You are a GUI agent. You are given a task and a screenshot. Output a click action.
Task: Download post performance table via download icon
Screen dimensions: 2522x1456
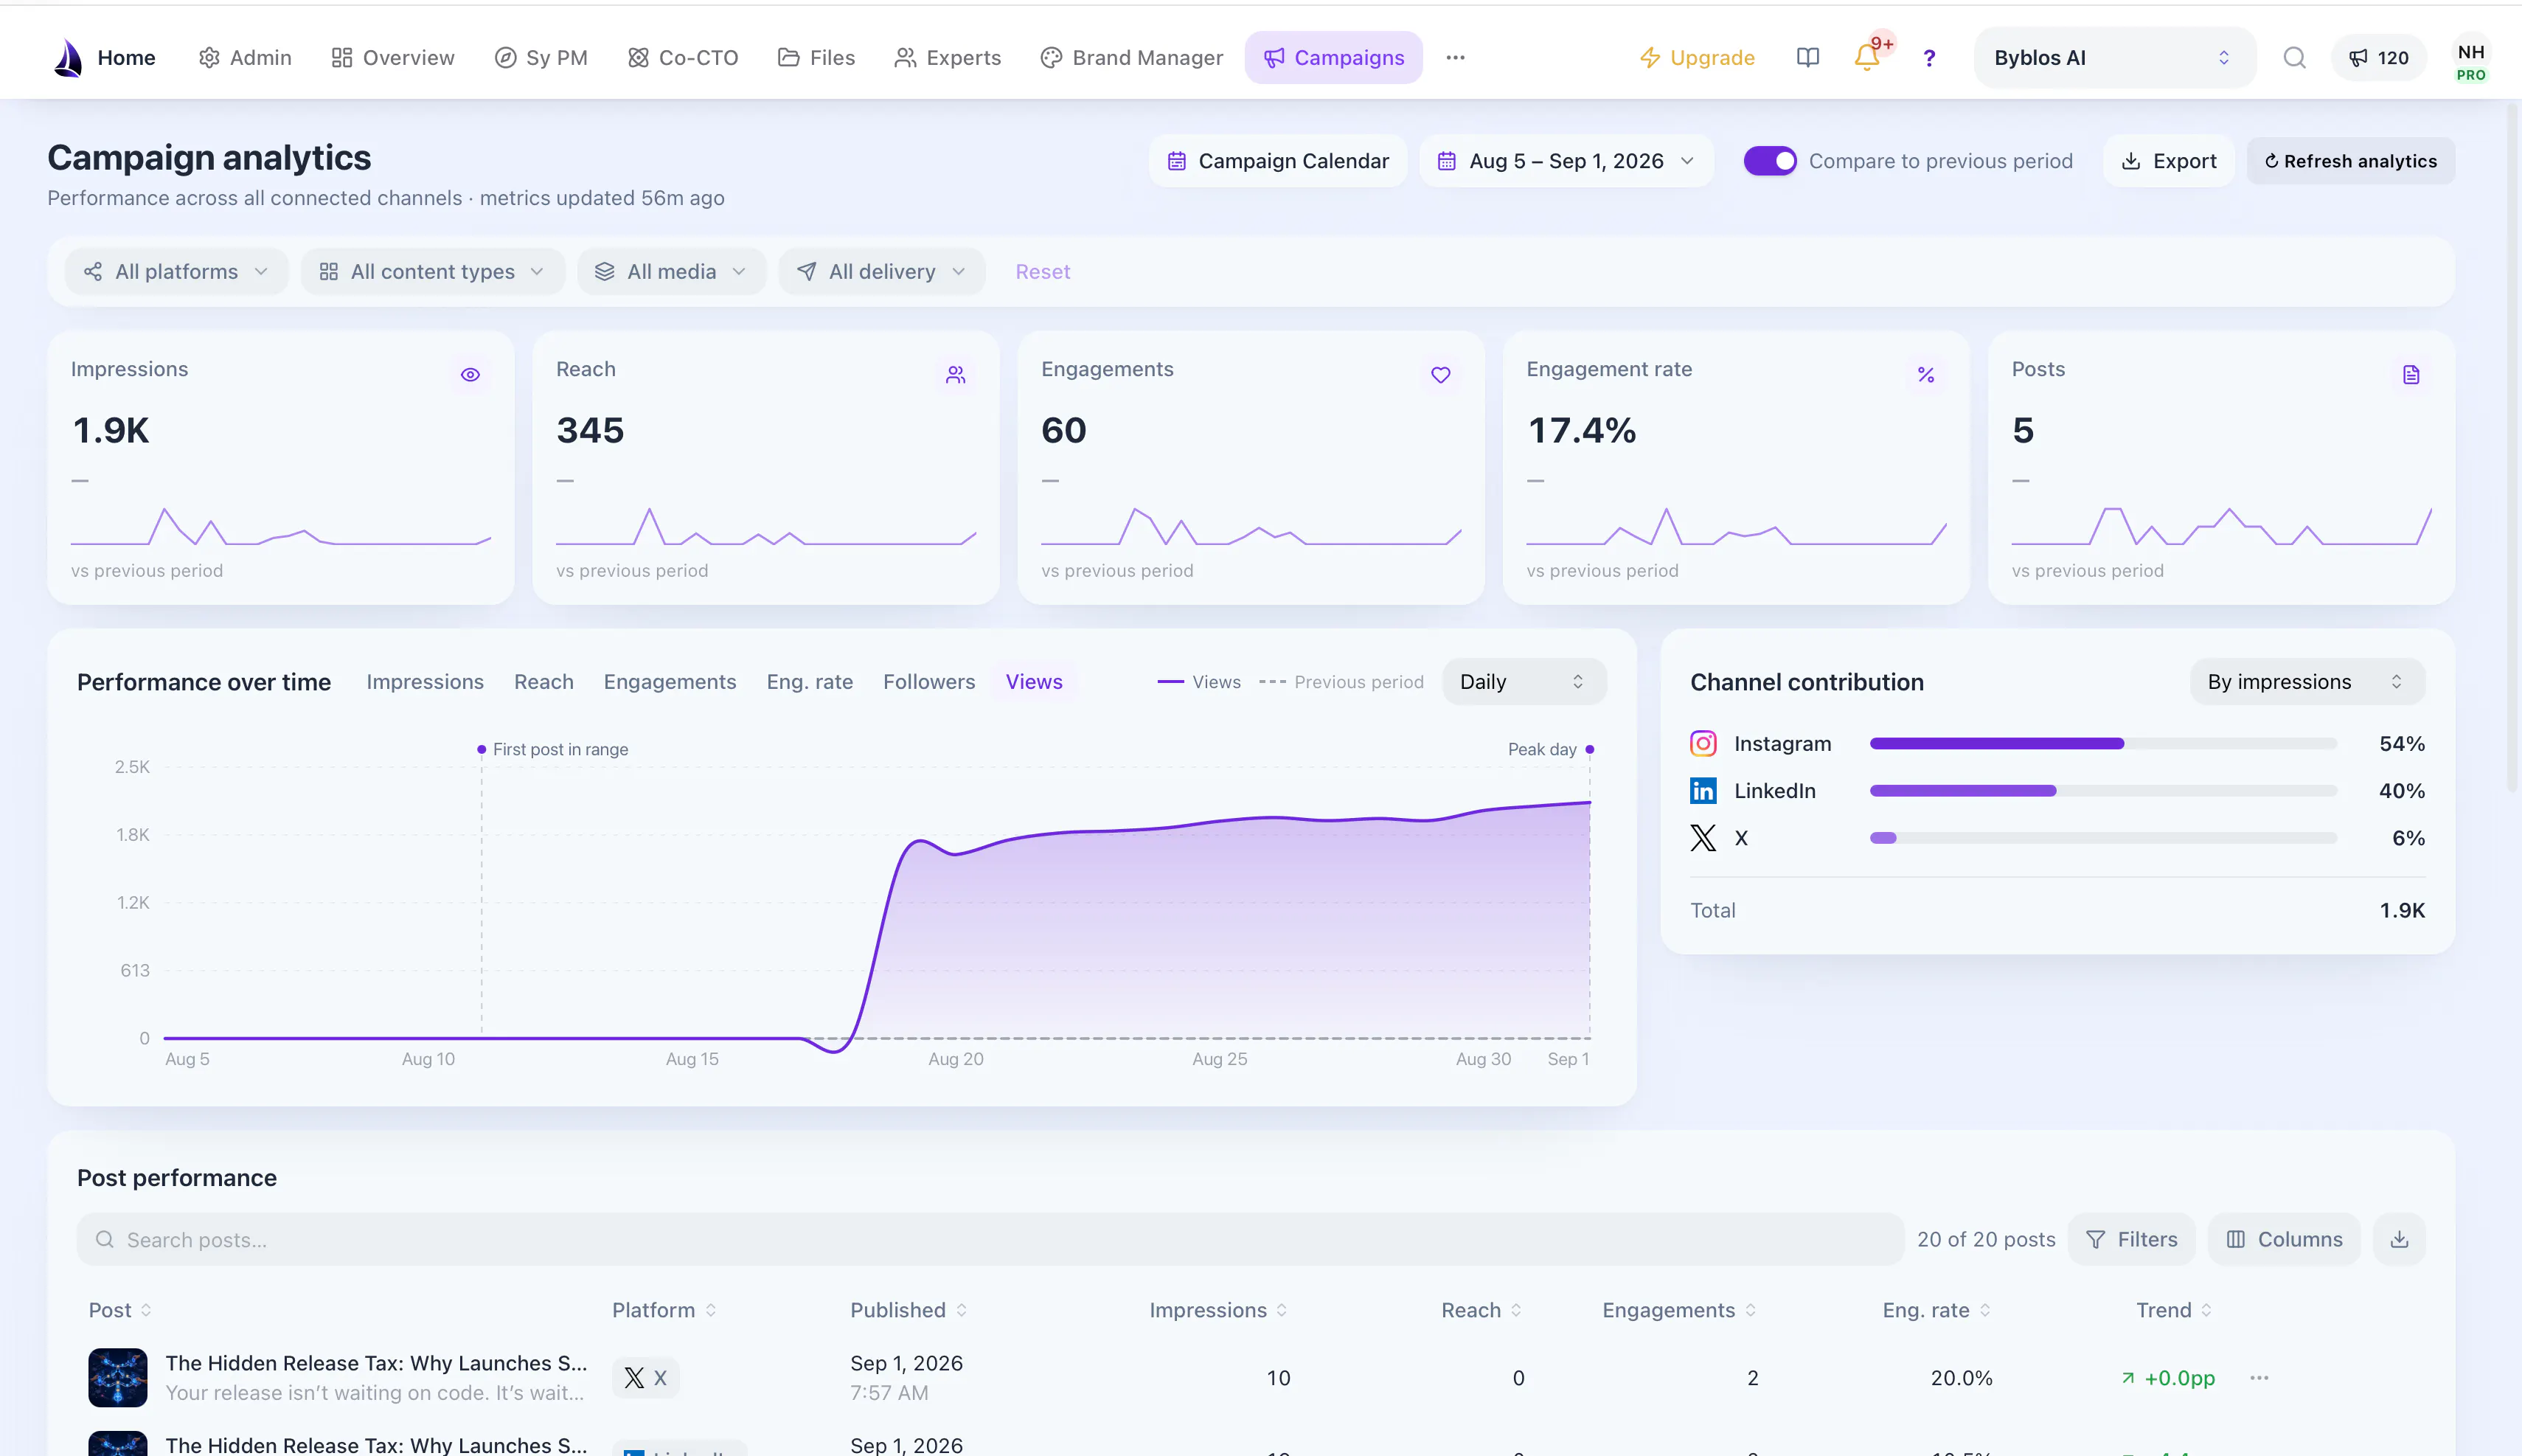tap(2399, 1239)
